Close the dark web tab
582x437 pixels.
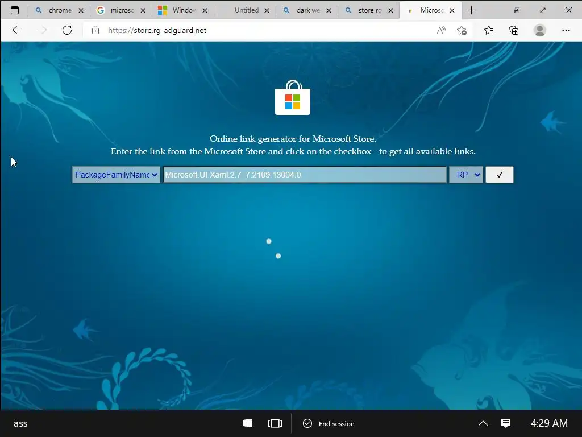click(x=329, y=11)
